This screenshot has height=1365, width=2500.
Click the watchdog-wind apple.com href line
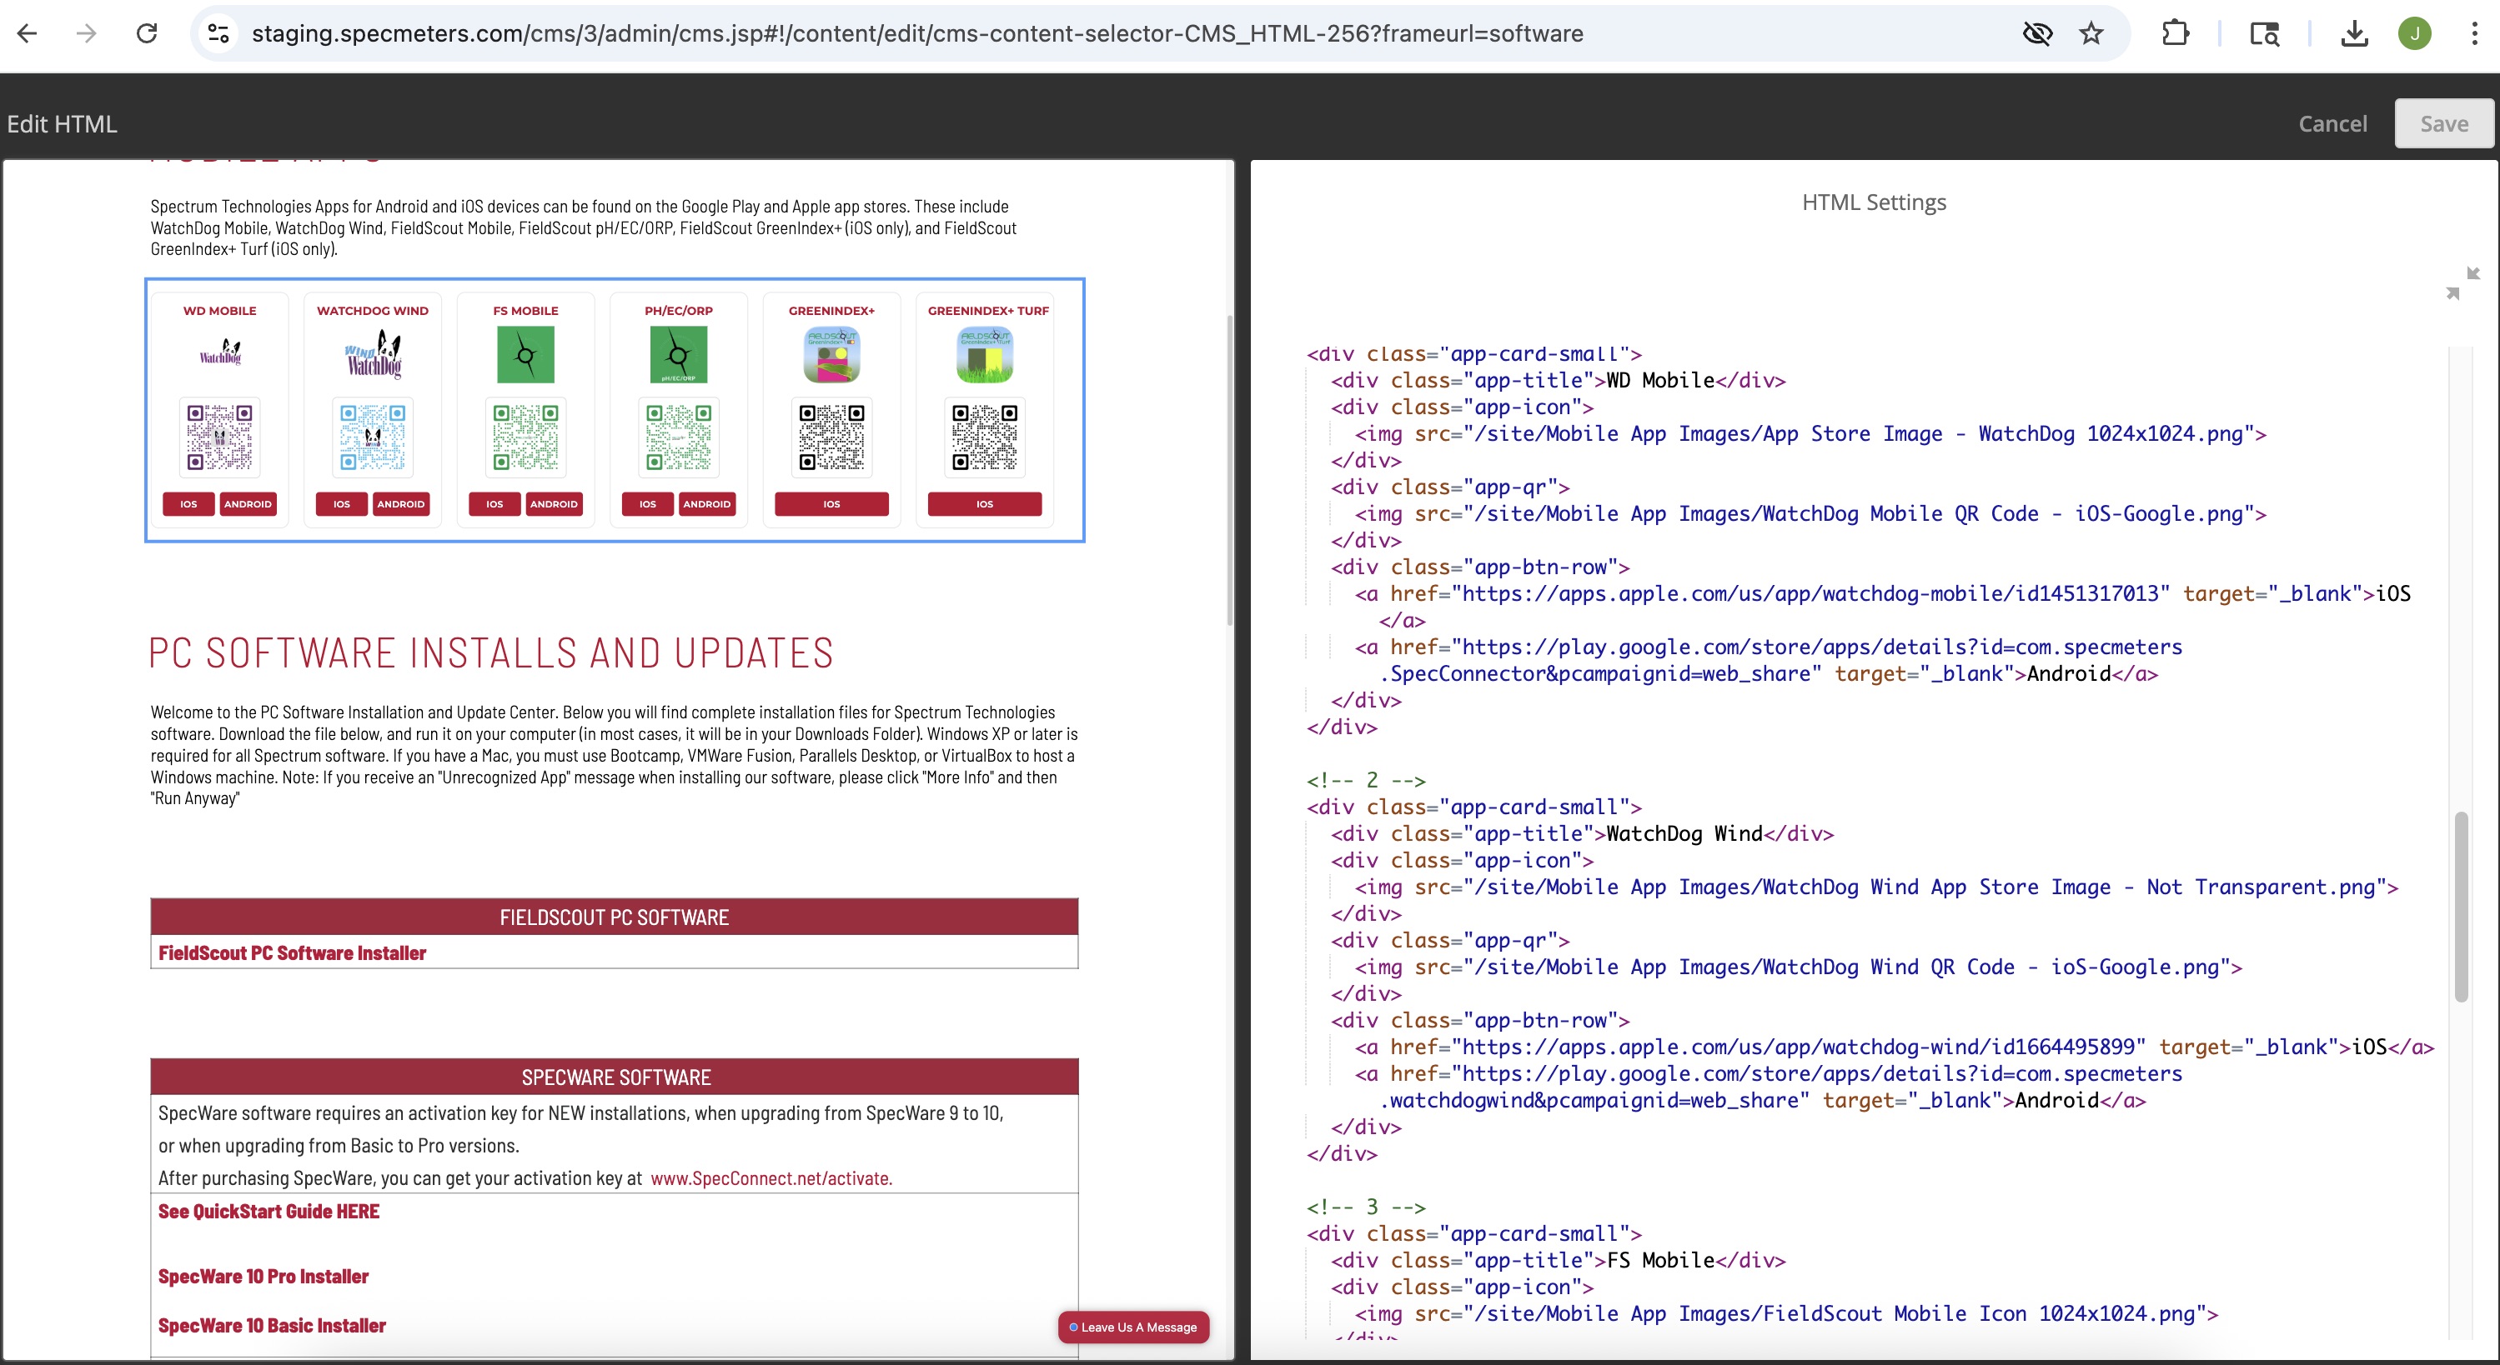(x=1895, y=1047)
